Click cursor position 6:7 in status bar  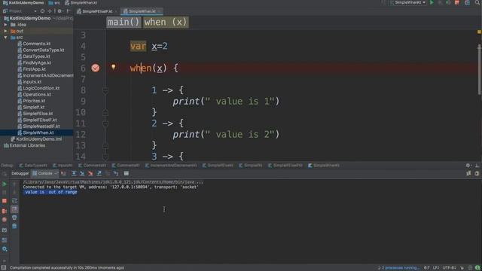pos(427,268)
